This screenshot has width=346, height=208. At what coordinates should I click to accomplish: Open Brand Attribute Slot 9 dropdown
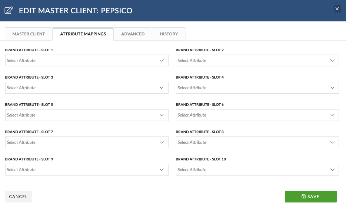pyautogui.click(x=87, y=170)
